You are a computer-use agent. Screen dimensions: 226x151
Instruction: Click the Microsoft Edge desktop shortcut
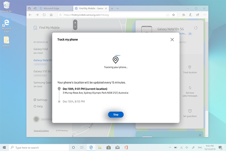click(7, 26)
